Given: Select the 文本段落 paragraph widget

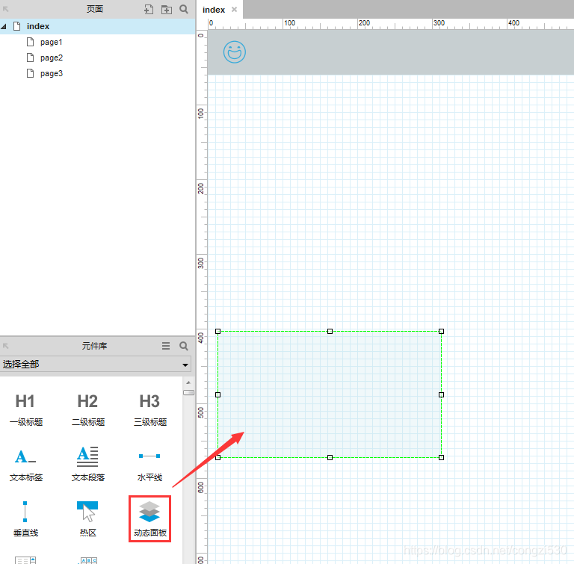Looking at the screenshot, I should click(x=88, y=464).
